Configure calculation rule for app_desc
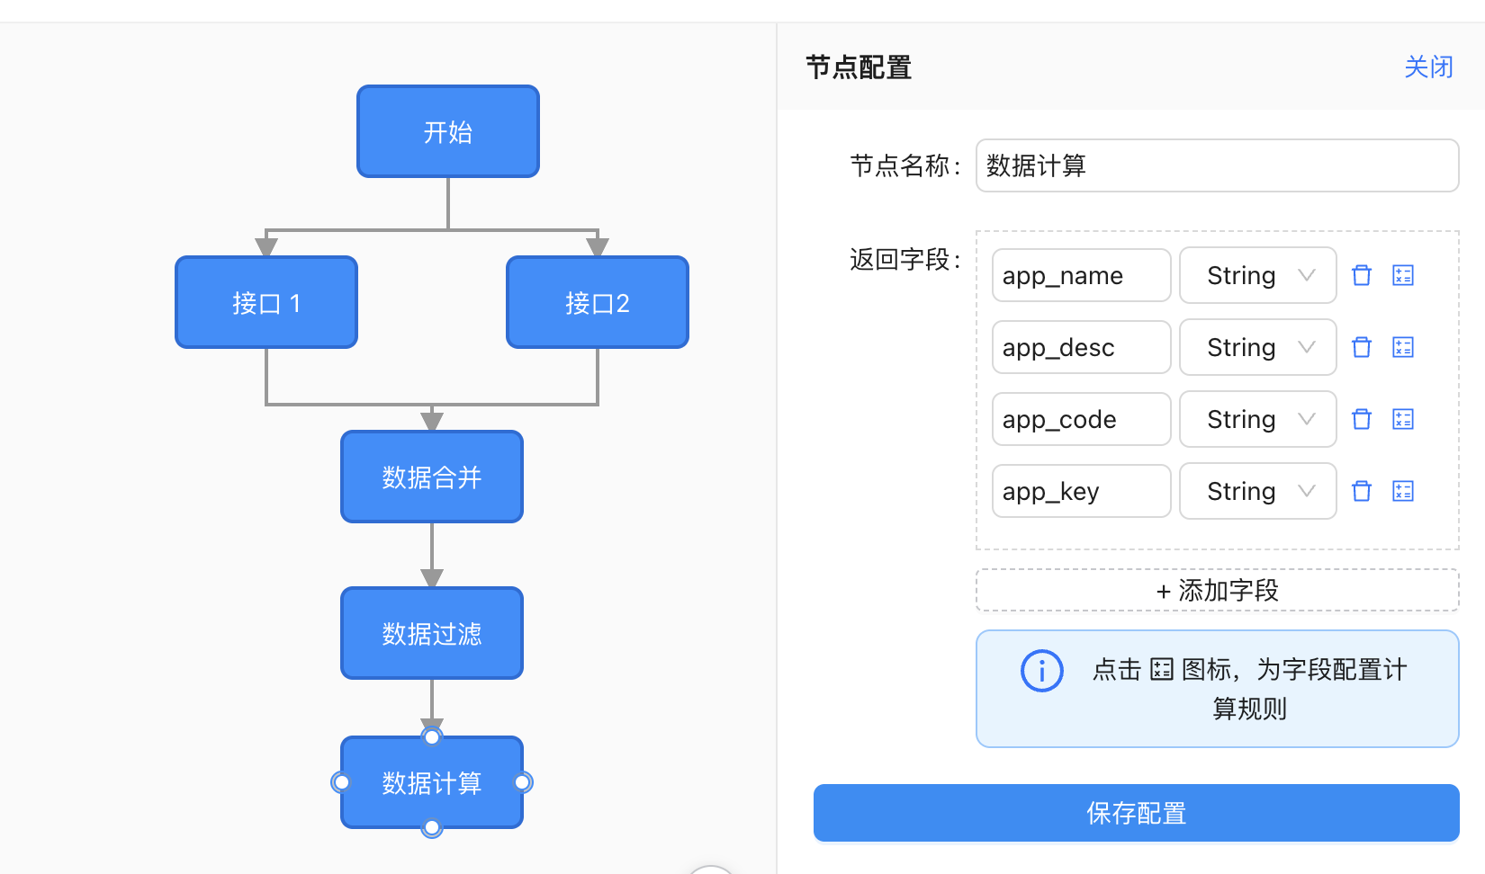 (1403, 347)
